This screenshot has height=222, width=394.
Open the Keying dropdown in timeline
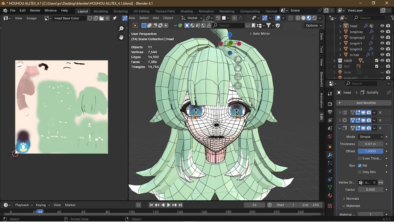[43, 205]
